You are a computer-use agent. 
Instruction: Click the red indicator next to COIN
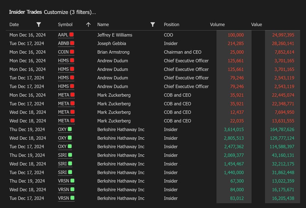(72, 52)
